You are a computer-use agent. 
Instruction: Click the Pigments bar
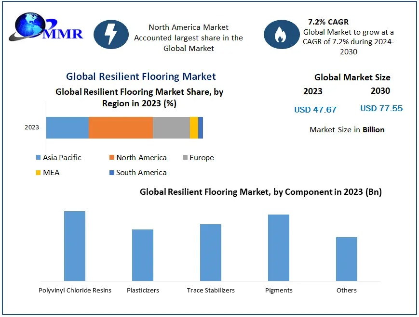(279, 247)
